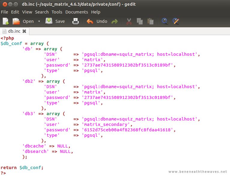The width and height of the screenshot is (230, 176).
Task: Click the 'matrix_secondary' user value
Action: click(x=106, y=124)
